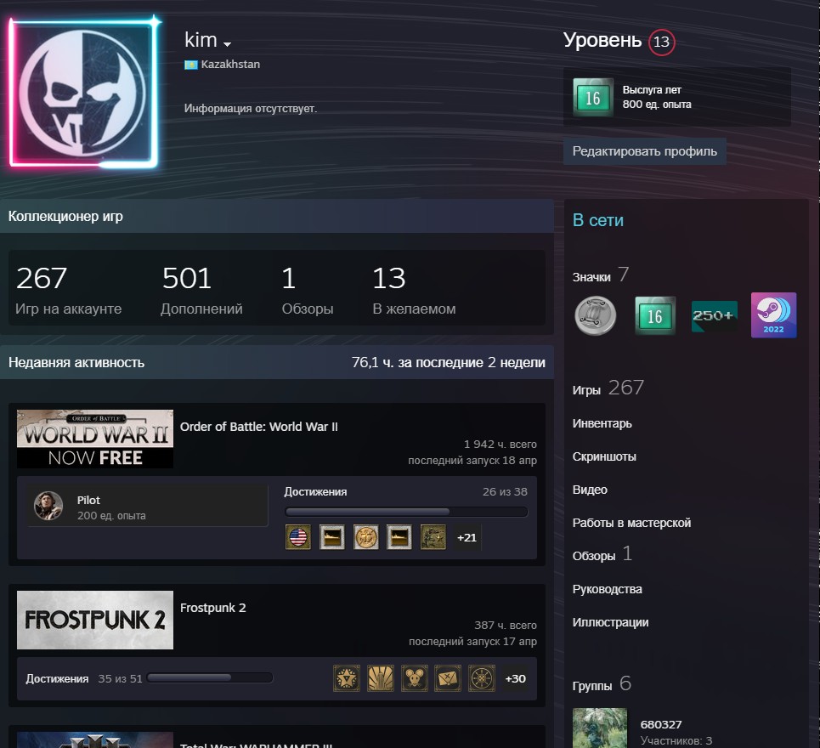Image resolution: width=820 pixels, height=748 pixels.
Task: Open the Работы в мастерской link
Action: pyautogui.click(x=631, y=523)
